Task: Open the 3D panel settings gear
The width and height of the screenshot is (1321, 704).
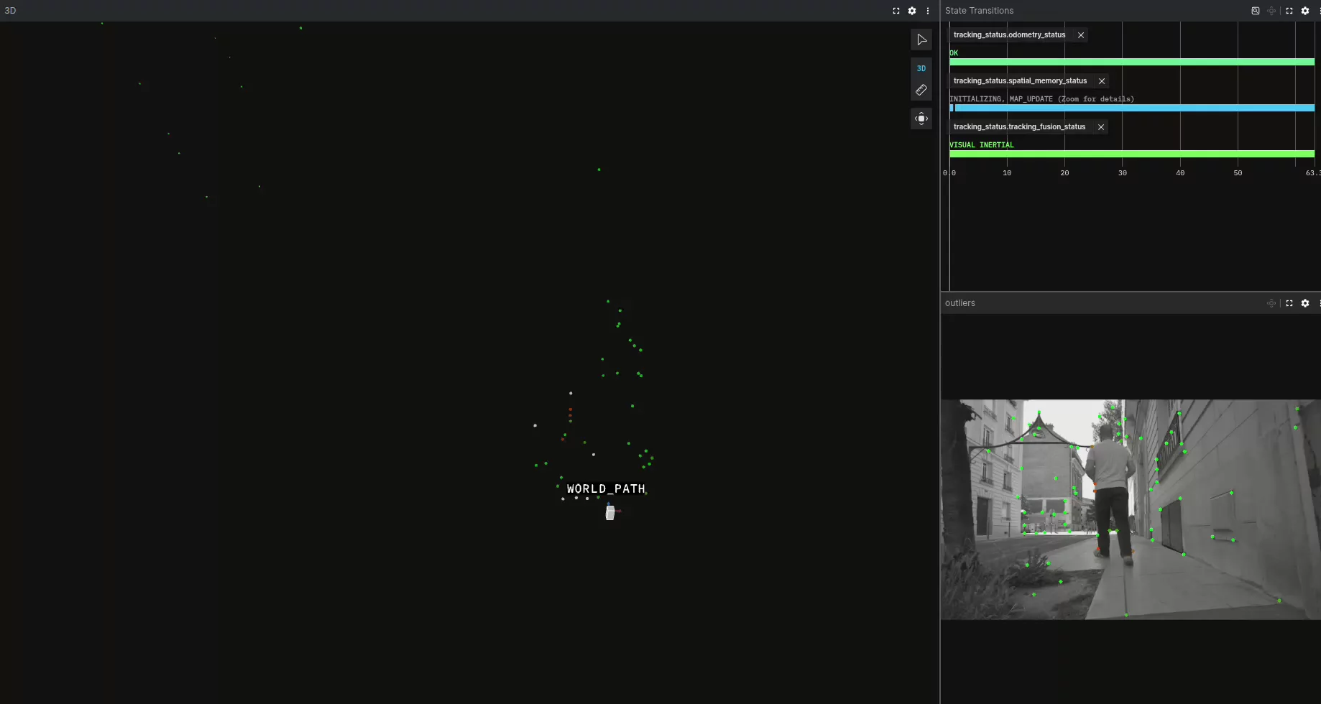Action: tap(911, 11)
